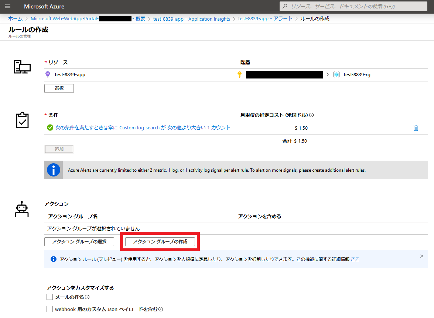This screenshot has height=318, width=434.
Task: Click the $ 1.50 cost value
Action: [x=301, y=128]
